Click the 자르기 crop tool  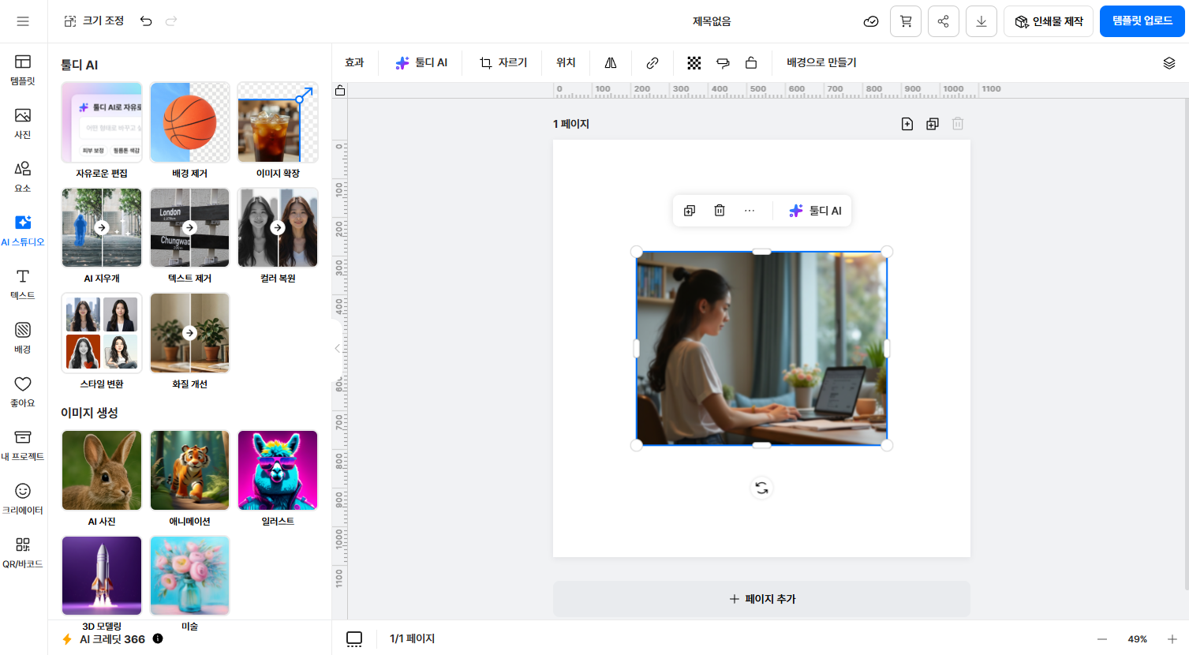pyautogui.click(x=503, y=62)
